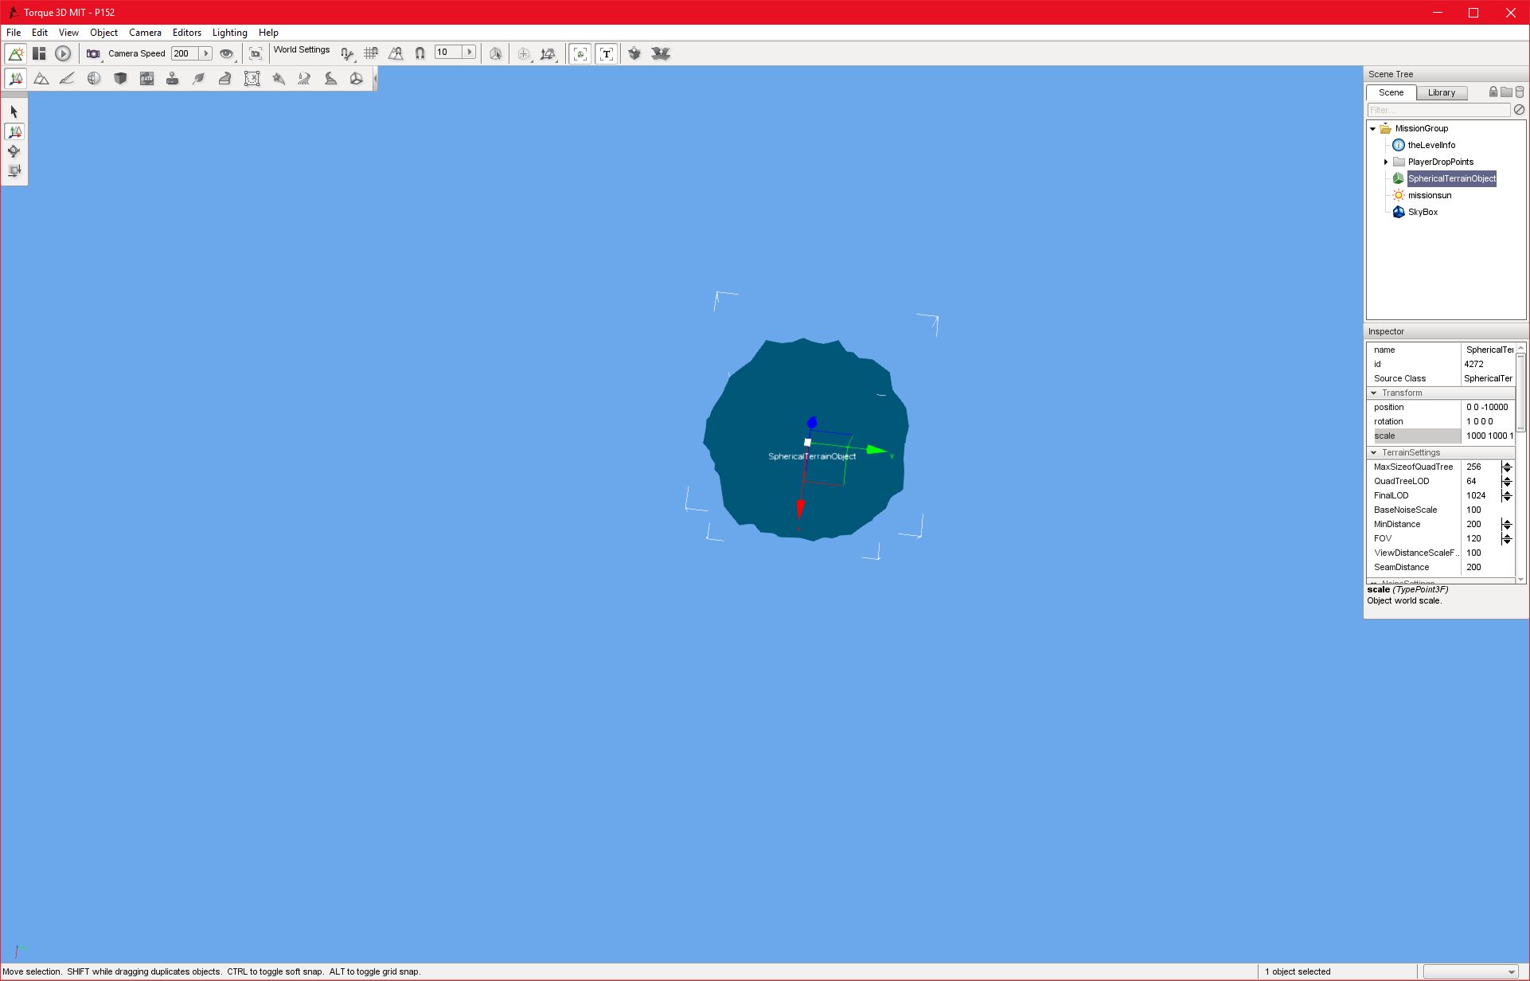Select the Terrain Painter brush icon
The height and width of the screenshot is (981, 1530).
(68, 78)
